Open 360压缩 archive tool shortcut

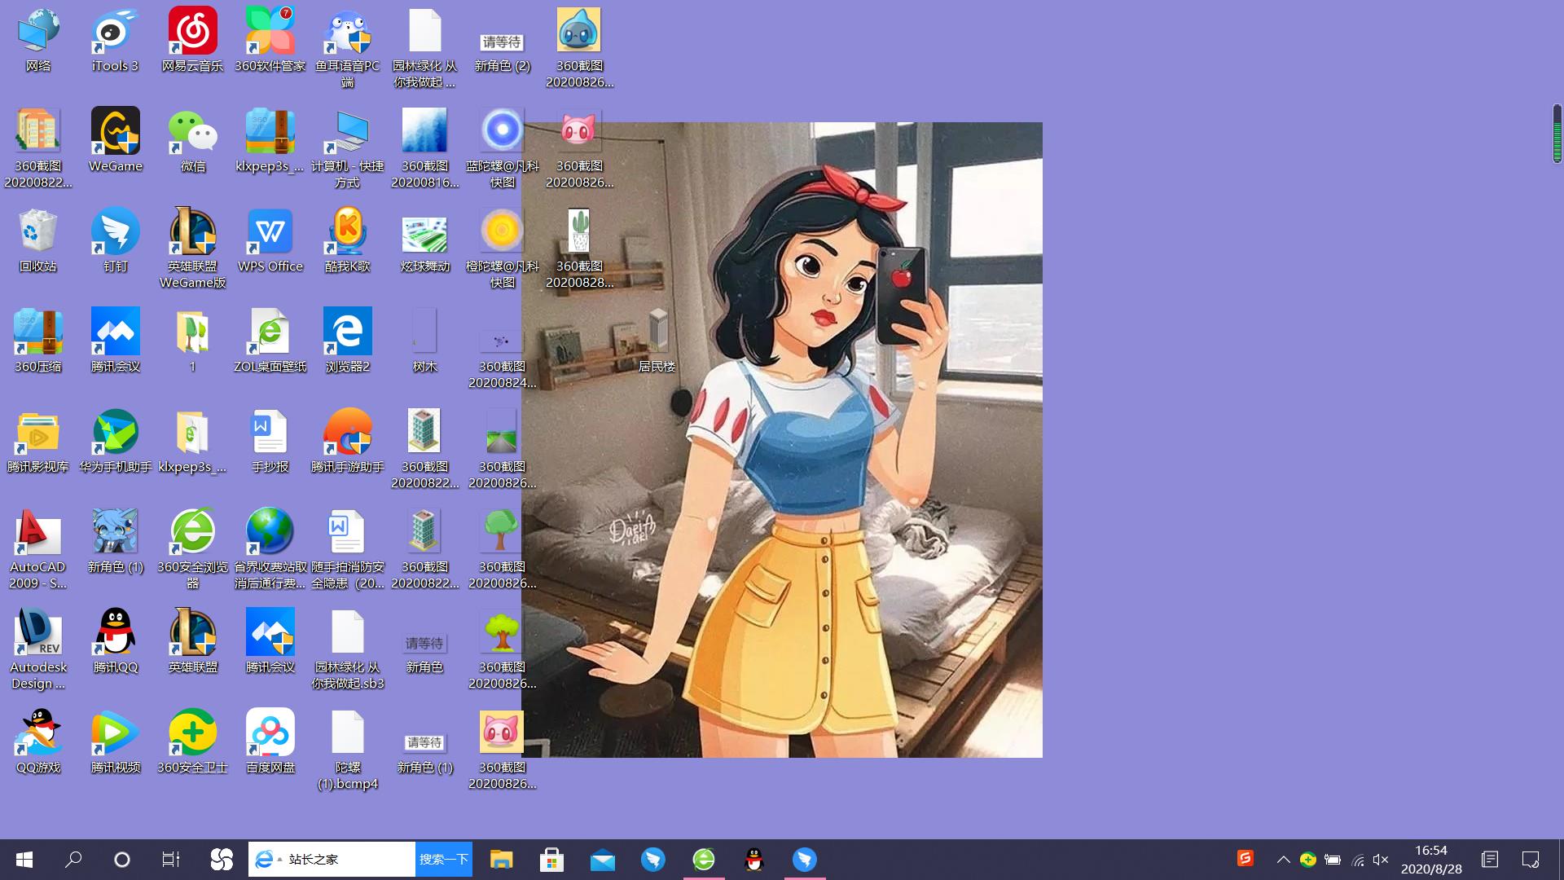click(x=38, y=341)
